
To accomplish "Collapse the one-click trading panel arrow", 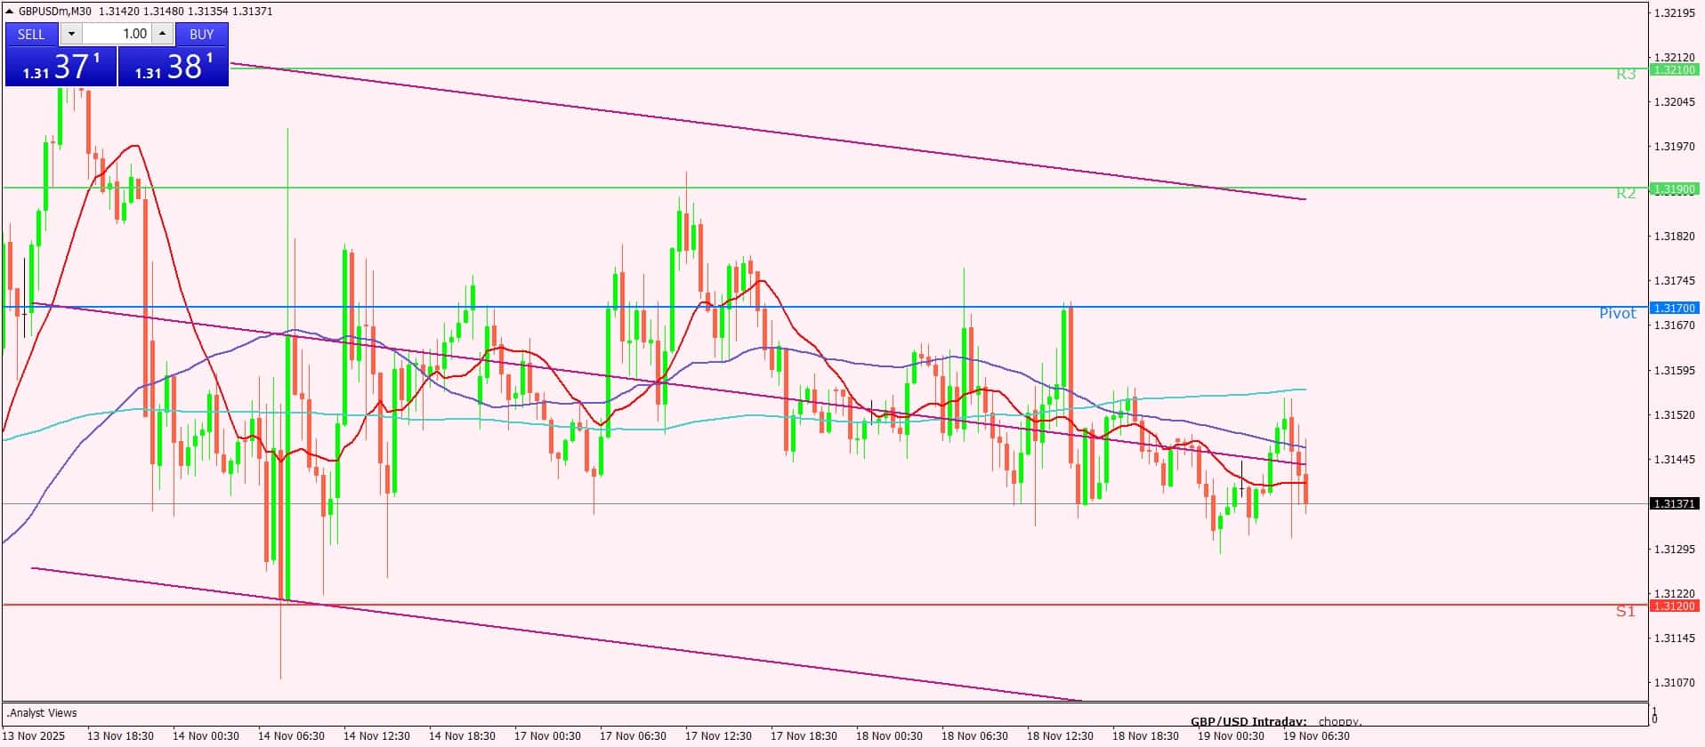I will [x=10, y=12].
